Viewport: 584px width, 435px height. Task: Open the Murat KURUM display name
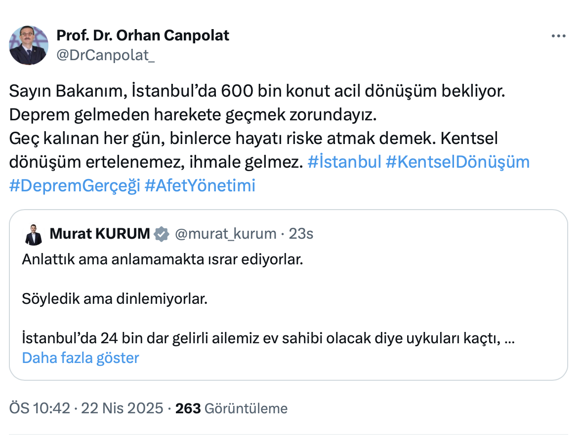click(100, 234)
